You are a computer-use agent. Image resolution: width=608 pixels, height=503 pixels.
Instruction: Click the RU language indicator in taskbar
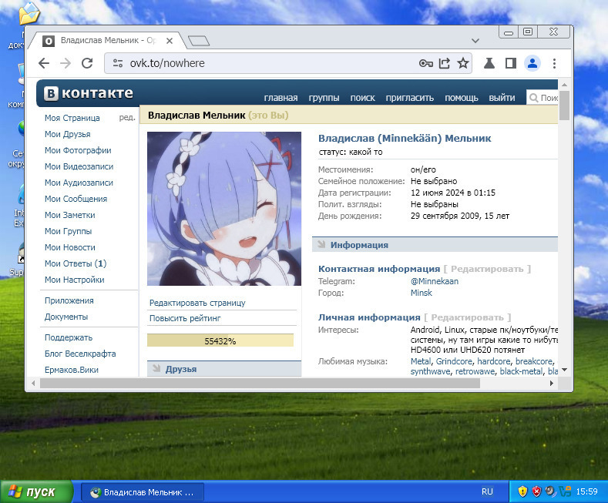(487, 491)
